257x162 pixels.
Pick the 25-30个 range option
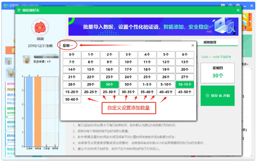(109, 92)
